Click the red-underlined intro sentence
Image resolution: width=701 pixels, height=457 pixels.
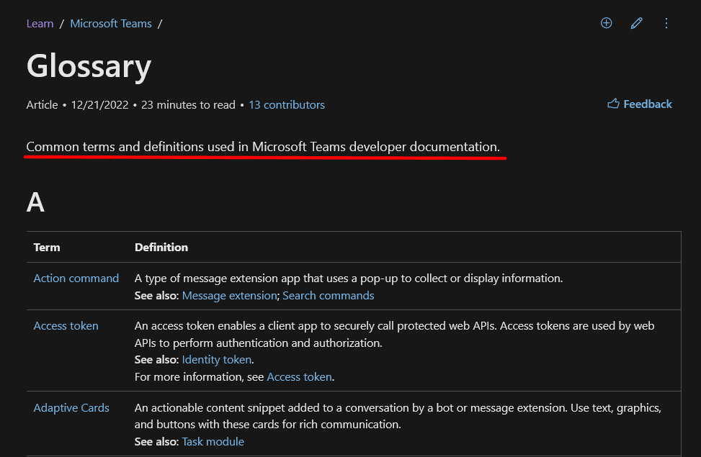pyautogui.click(x=263, y=147)
